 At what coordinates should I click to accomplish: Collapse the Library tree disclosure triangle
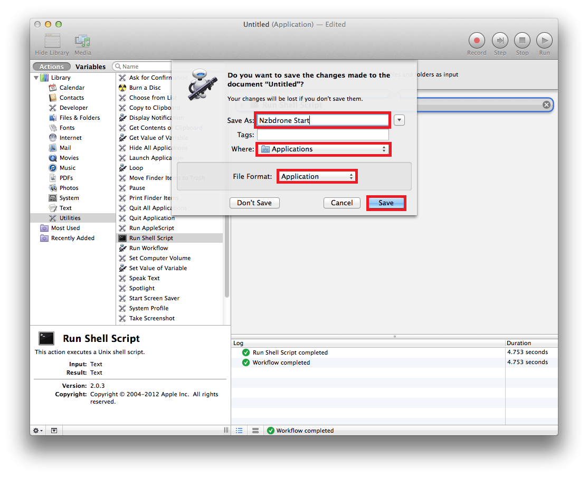click(x=36, y=78)
